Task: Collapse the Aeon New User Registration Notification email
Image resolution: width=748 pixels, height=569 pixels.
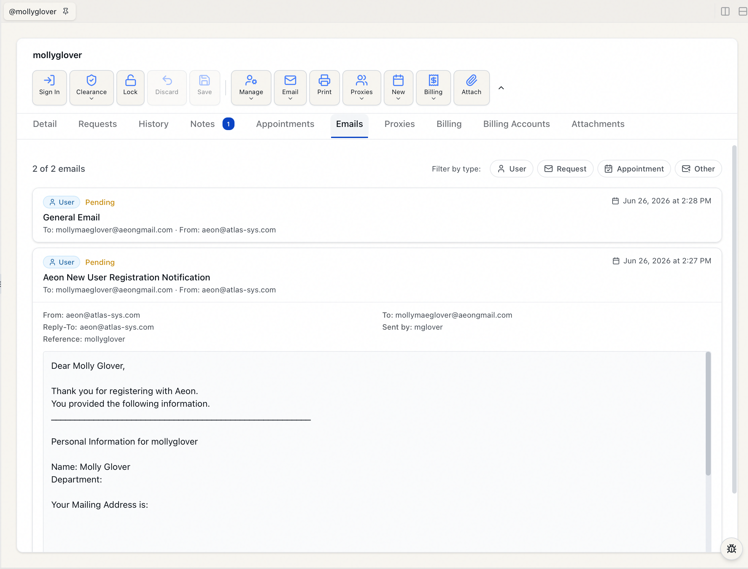Action: [x=377, y=275]
